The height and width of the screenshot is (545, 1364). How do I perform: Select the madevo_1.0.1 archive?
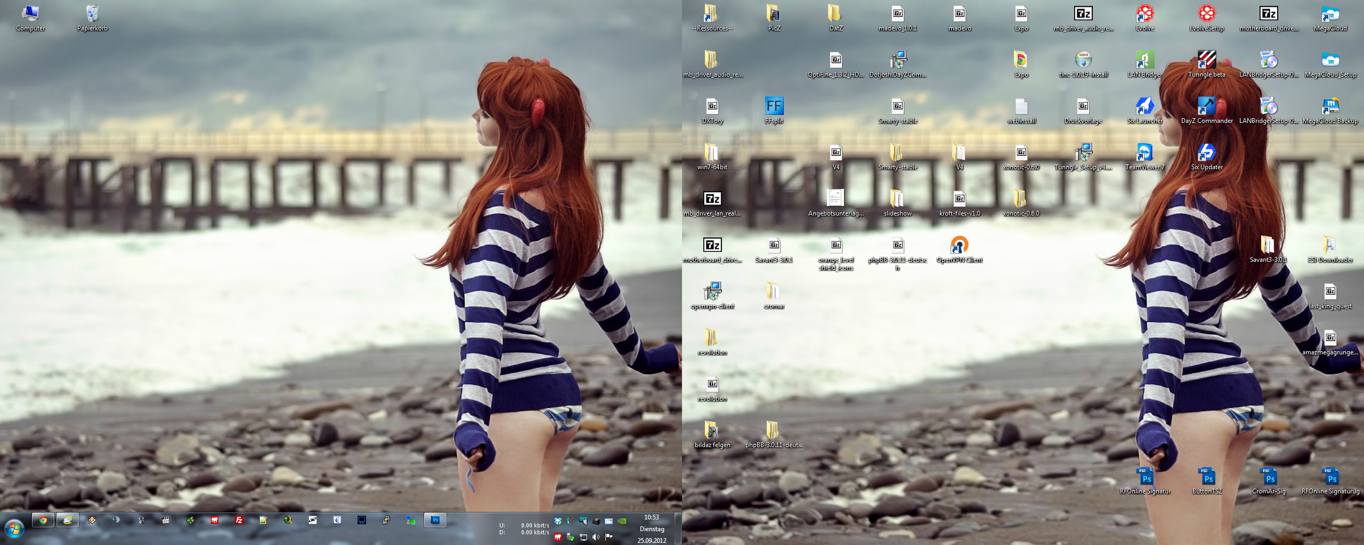click(x=897, y=18)
